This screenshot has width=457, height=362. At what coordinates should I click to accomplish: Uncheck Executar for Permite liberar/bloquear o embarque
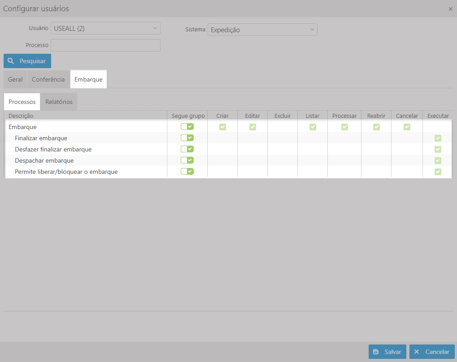click(x=438, y=172)
